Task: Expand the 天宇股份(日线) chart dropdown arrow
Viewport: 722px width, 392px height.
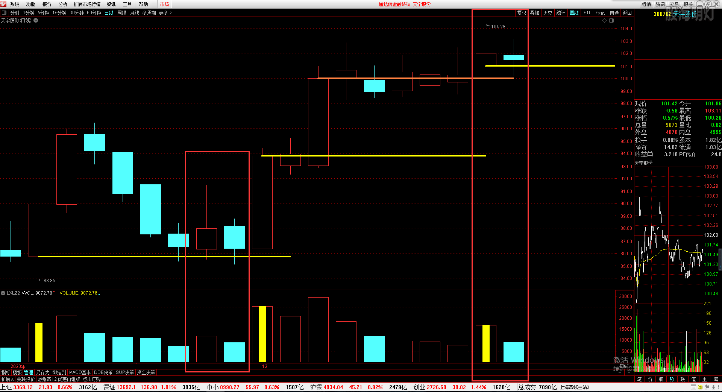Action: pos(36,20)
